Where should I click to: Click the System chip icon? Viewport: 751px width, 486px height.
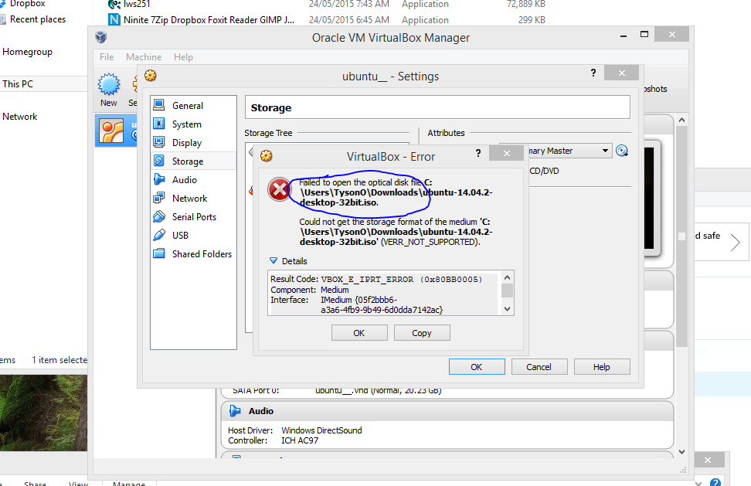[x=159, y=124]
